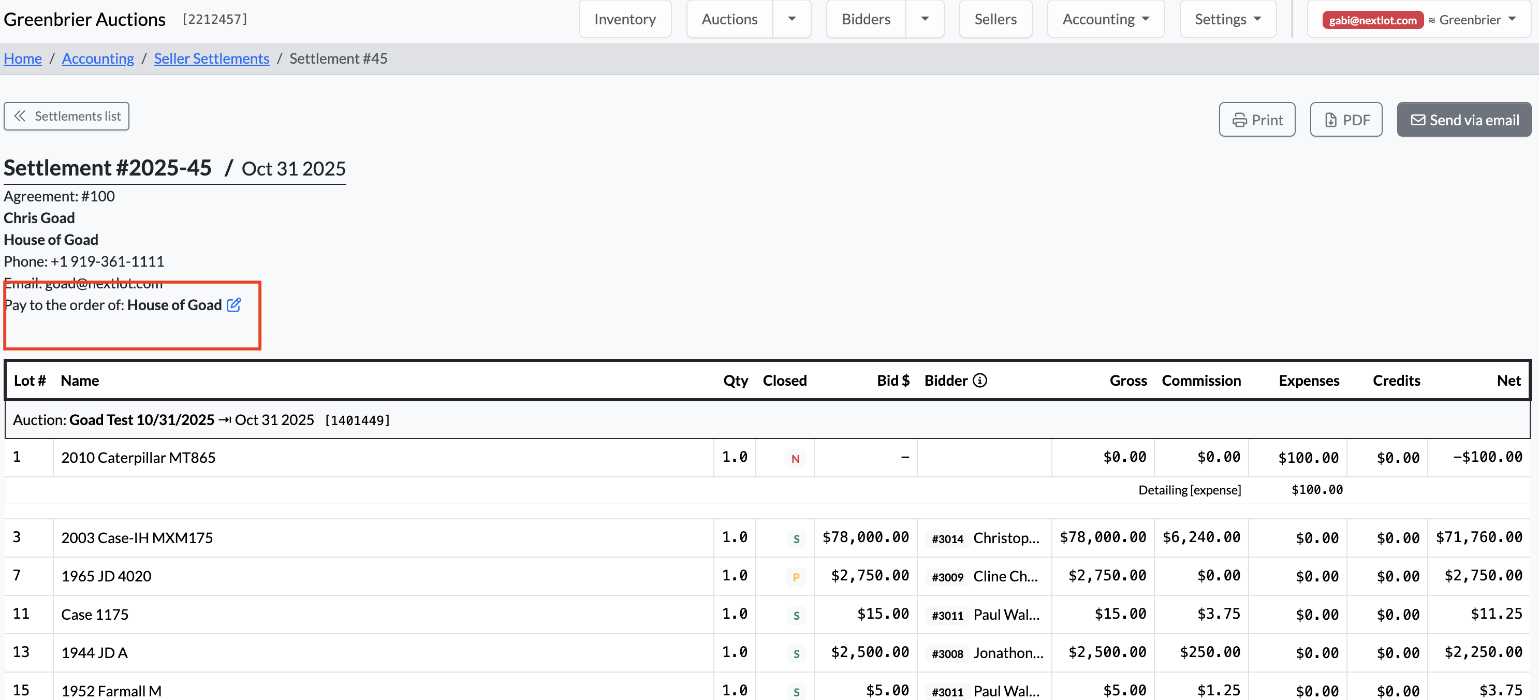Image resolution: width=1539 pixels, height=700 pixels.
Task: Click the S status badge for 1944 JD A
Action: tap(796, 653)
